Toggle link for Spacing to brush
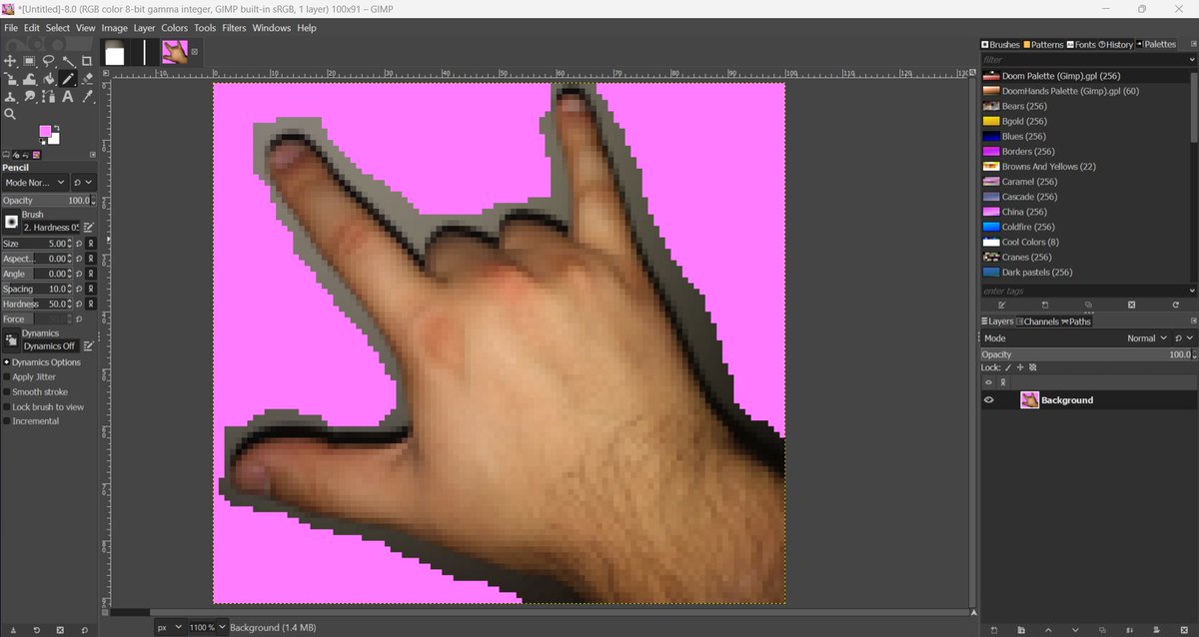Image resolution: width=1199 pixels, height=637 pixels. click(90, 289)
